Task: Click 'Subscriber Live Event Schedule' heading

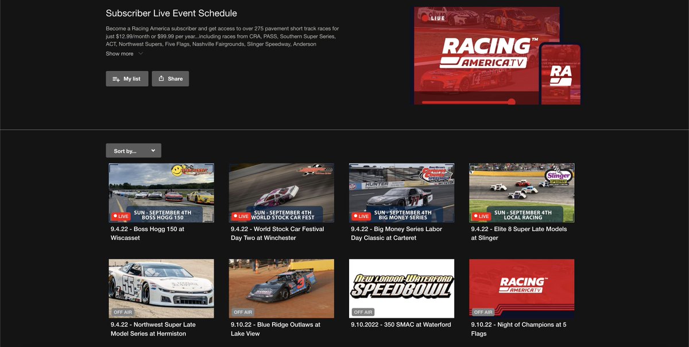Action: pos(171,13)
